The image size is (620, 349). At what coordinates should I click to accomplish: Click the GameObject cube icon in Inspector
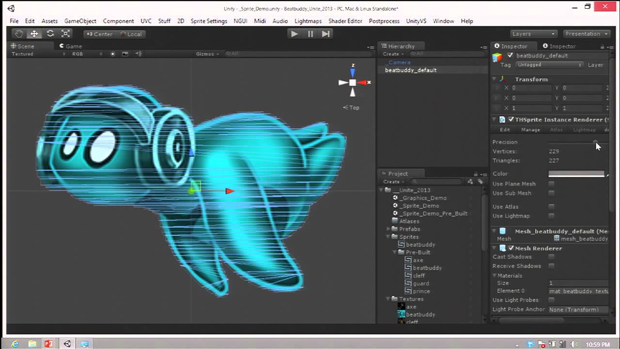click(x=497, y=58)
